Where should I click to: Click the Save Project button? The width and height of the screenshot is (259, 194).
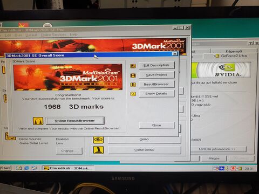[156, 75]
